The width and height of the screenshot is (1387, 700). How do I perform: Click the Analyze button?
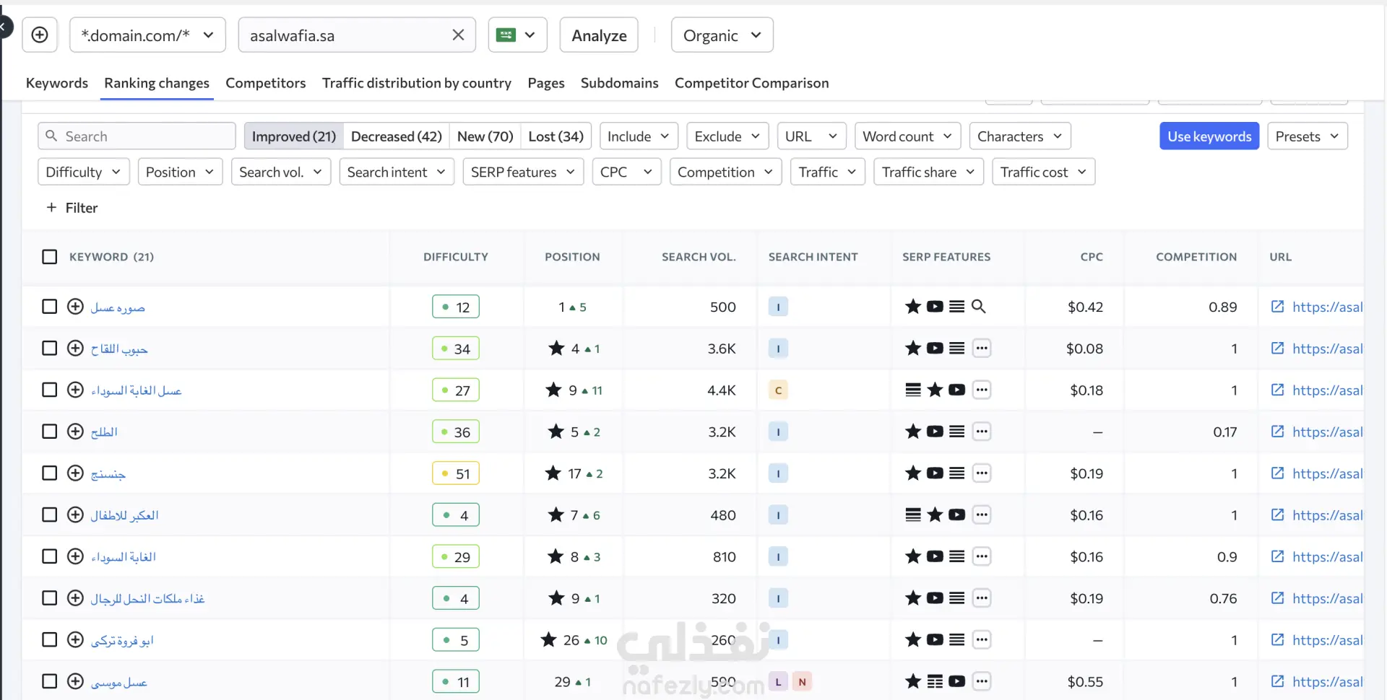pos(599,35)
